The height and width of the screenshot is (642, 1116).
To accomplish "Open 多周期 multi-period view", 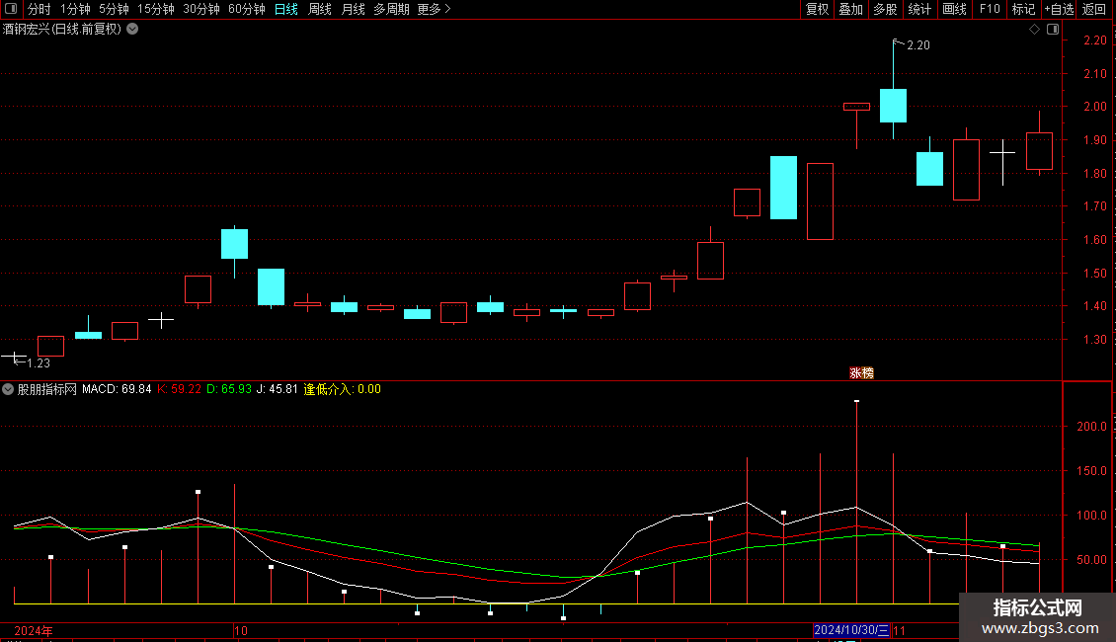I will 391,9.
